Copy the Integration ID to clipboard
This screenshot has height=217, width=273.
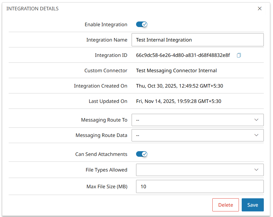click(x=239, y=55)
